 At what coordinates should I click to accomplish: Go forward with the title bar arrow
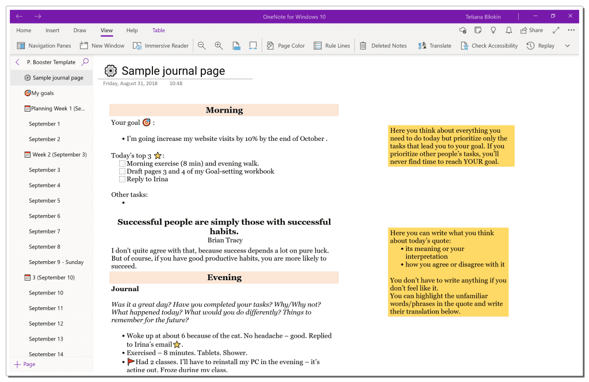coord(37,16)
